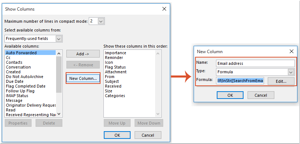Select Follow Up Flag in Available columns
Image resolution: width=300 pixels, height=144 pixels.
[30, 91]
